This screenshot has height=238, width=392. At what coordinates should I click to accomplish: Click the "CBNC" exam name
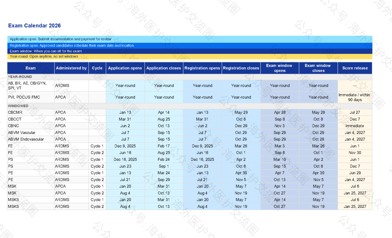[x=13, y=126]
